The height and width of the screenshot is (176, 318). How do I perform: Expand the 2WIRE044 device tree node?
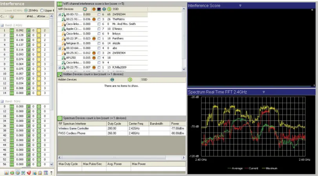tap(60, 14)
